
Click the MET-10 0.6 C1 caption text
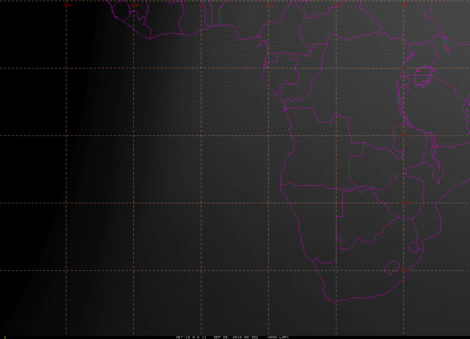(x=191, y=337)
